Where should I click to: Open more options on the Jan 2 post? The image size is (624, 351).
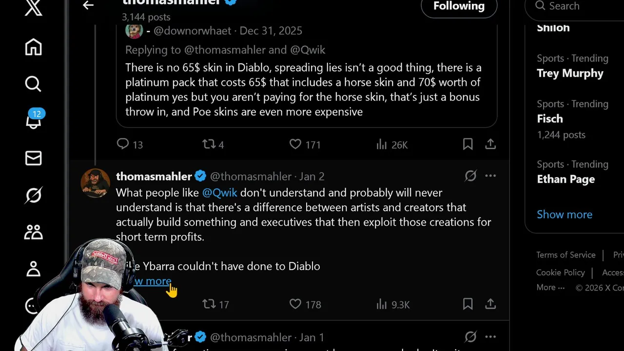tap(490, 176)
